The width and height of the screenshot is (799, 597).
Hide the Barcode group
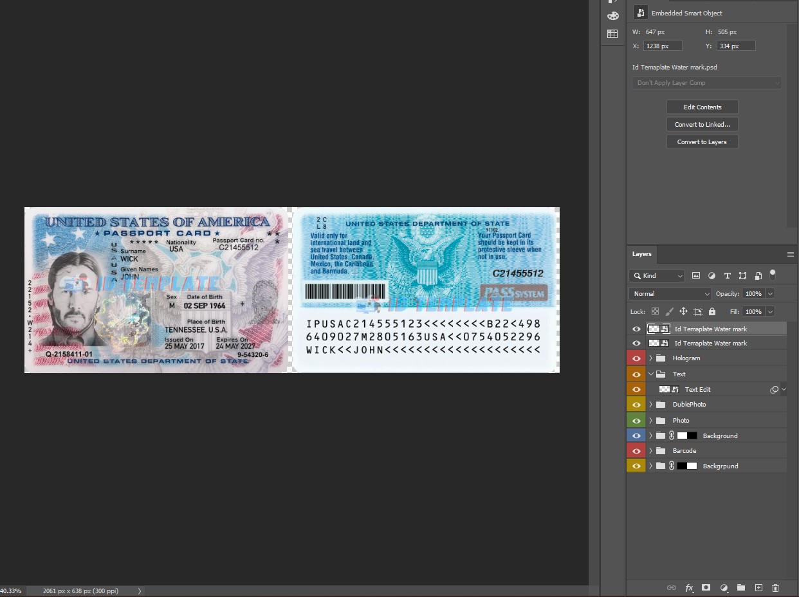(x=636, y=451)
